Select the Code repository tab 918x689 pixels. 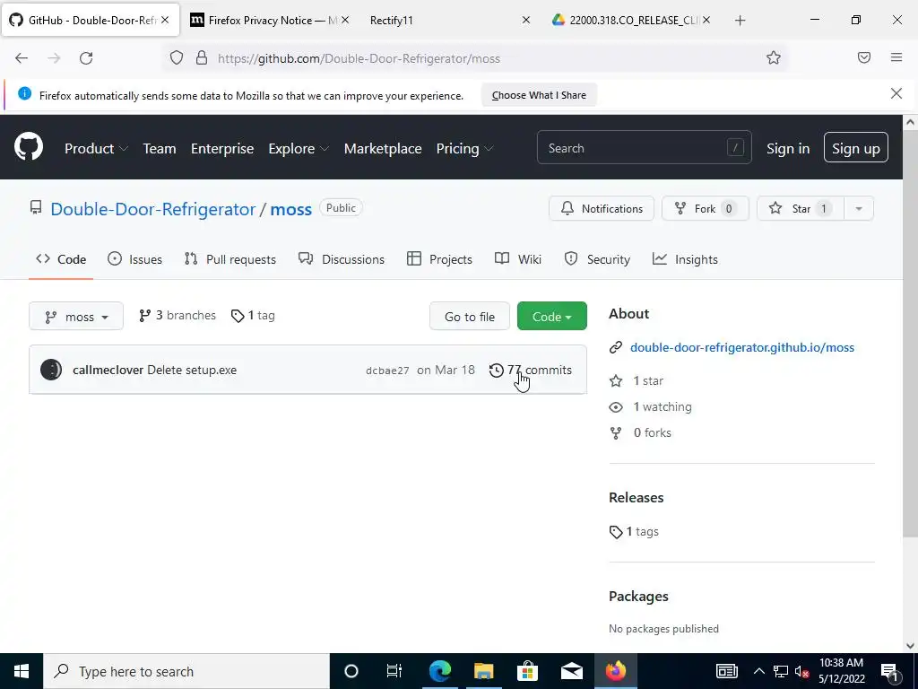pyautogui.click(x=61, y=259)
